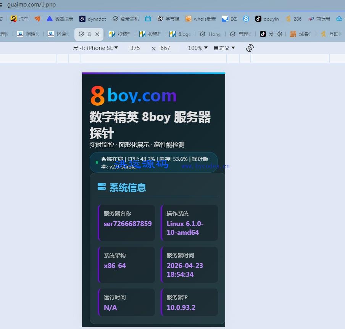Switch to the TikTok 发 tab

[267, 34]
